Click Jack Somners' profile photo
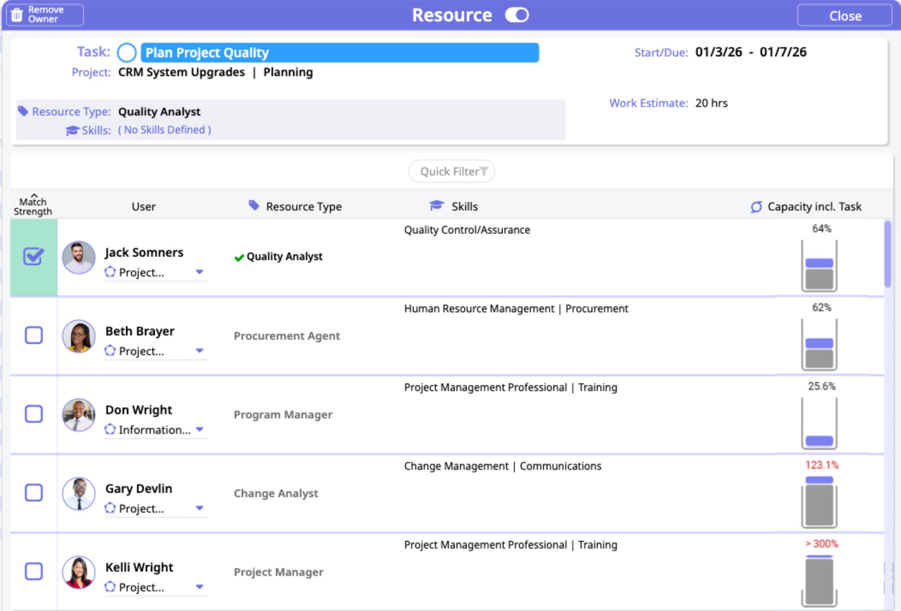Screen dimensions: 901x611 79,257
